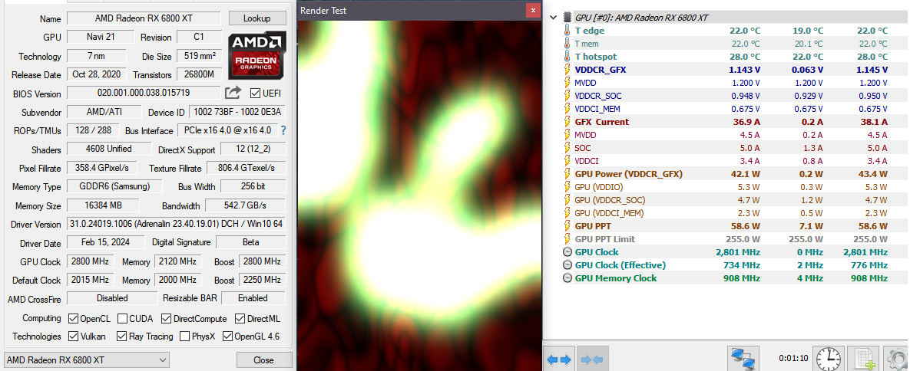Click the 58.6 W GPU PPT current value
Screen dimensions: 910x371
[745, 226]
